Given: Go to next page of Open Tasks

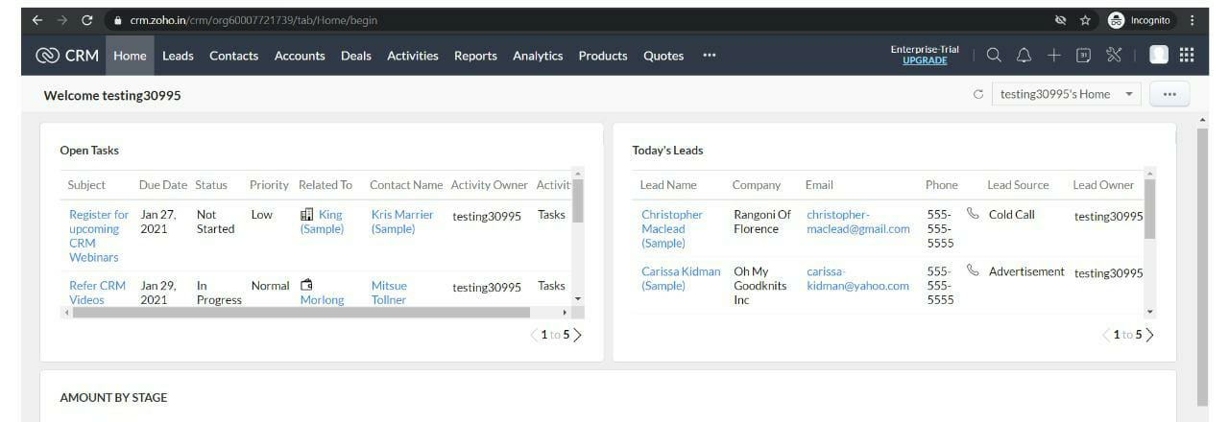Looking at the screenshot, I should [577, 335].
